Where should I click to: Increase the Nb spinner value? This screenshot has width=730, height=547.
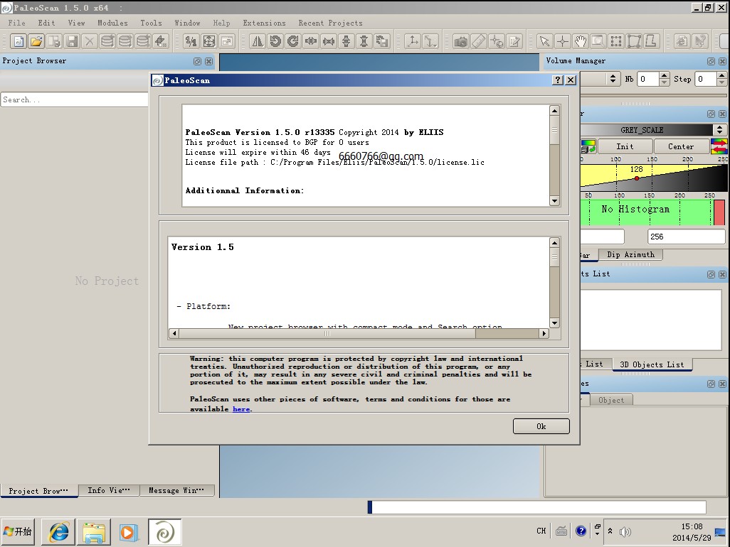[x=665, y=75]
